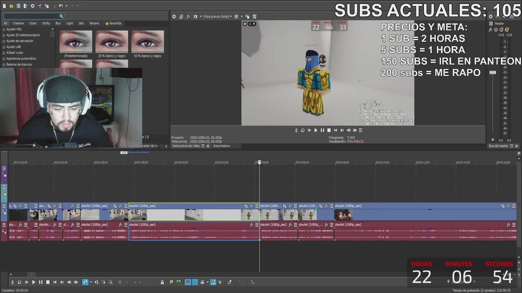
Task: Adjust the Master bus volume fader
Action: pyautogui.click(x=493, y=72)
